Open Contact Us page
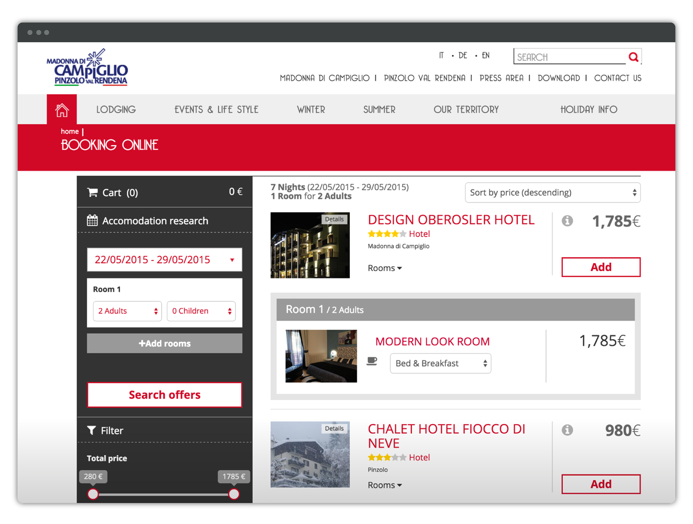This screenshot has width=693, height=524. coord(618,78)
